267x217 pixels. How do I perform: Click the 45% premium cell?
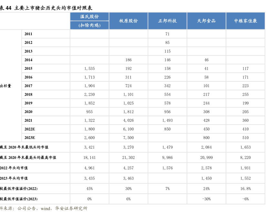click(89, 189)
